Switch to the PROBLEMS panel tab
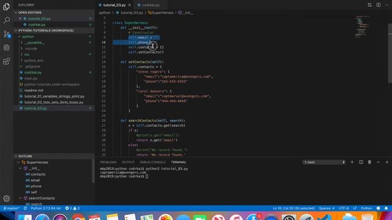 tap(108, 163)
